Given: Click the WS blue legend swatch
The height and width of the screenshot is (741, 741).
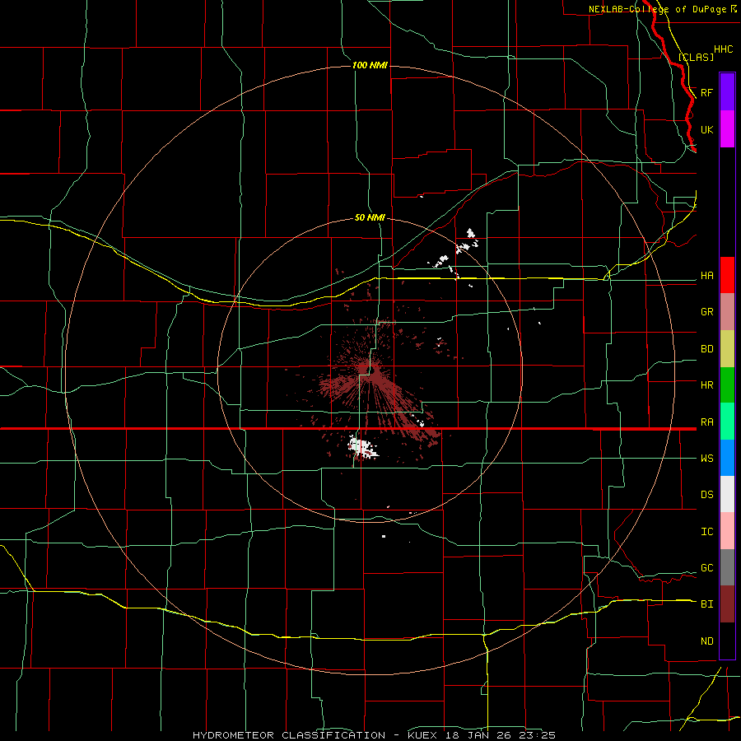Looking at the screenshot, I should (727, 458).
